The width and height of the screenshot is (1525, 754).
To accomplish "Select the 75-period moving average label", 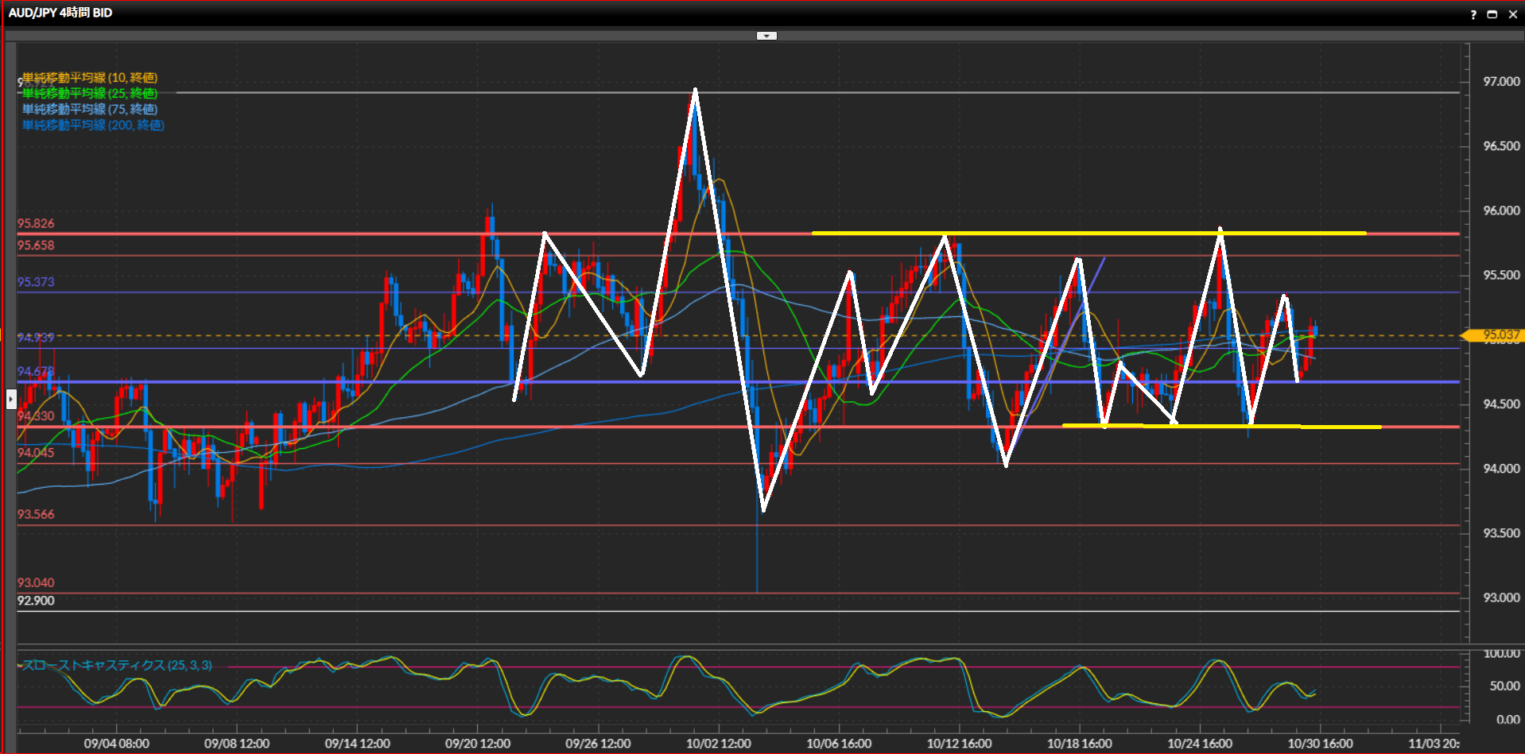I will tap(90, 109).
